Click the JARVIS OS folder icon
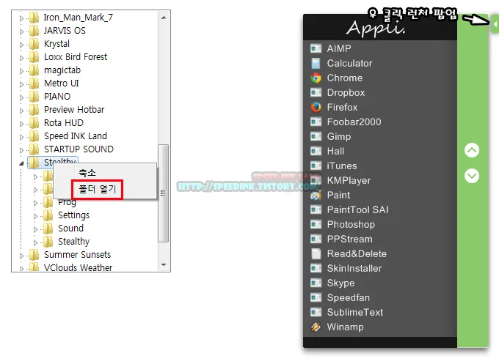This screenshot has width=499, height=364. coord(34,31)
